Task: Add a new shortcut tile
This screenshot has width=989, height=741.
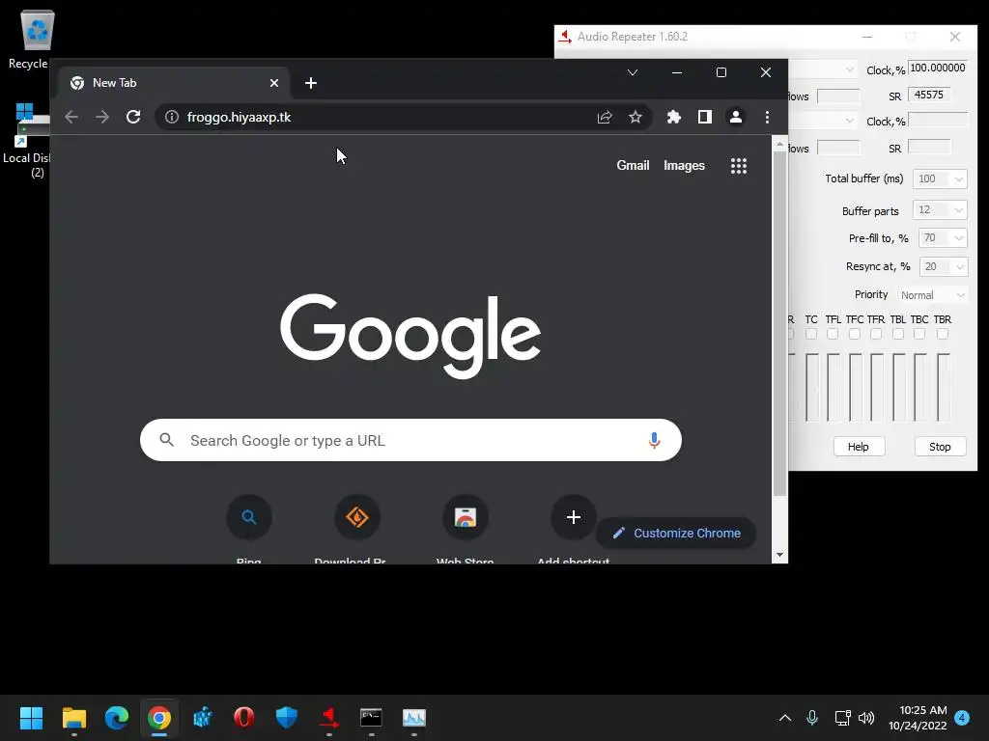Action: 574,517
